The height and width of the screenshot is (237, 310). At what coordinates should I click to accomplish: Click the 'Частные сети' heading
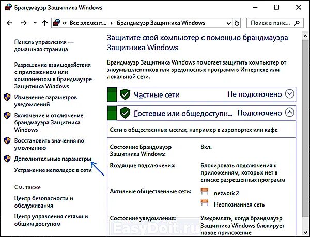[157, 95]
